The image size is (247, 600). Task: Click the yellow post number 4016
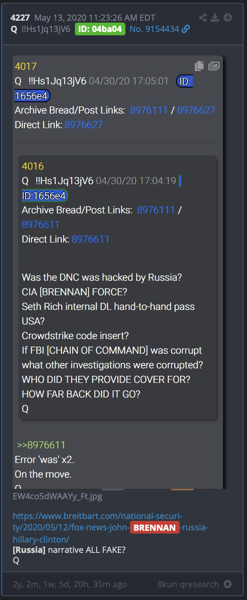pos(33,166)
